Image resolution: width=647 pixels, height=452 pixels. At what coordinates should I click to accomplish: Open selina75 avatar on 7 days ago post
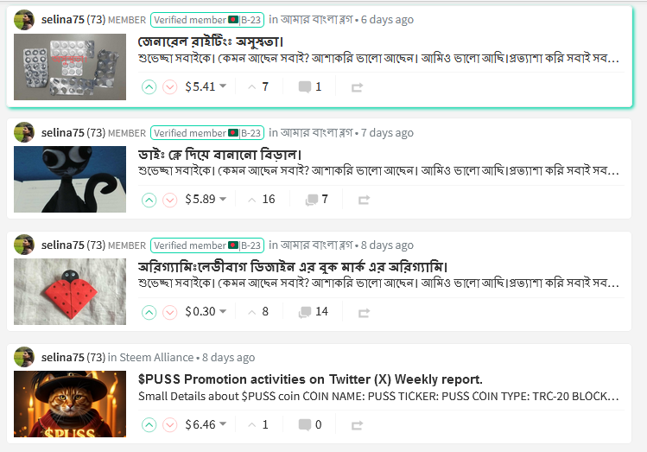pos(24,132)
